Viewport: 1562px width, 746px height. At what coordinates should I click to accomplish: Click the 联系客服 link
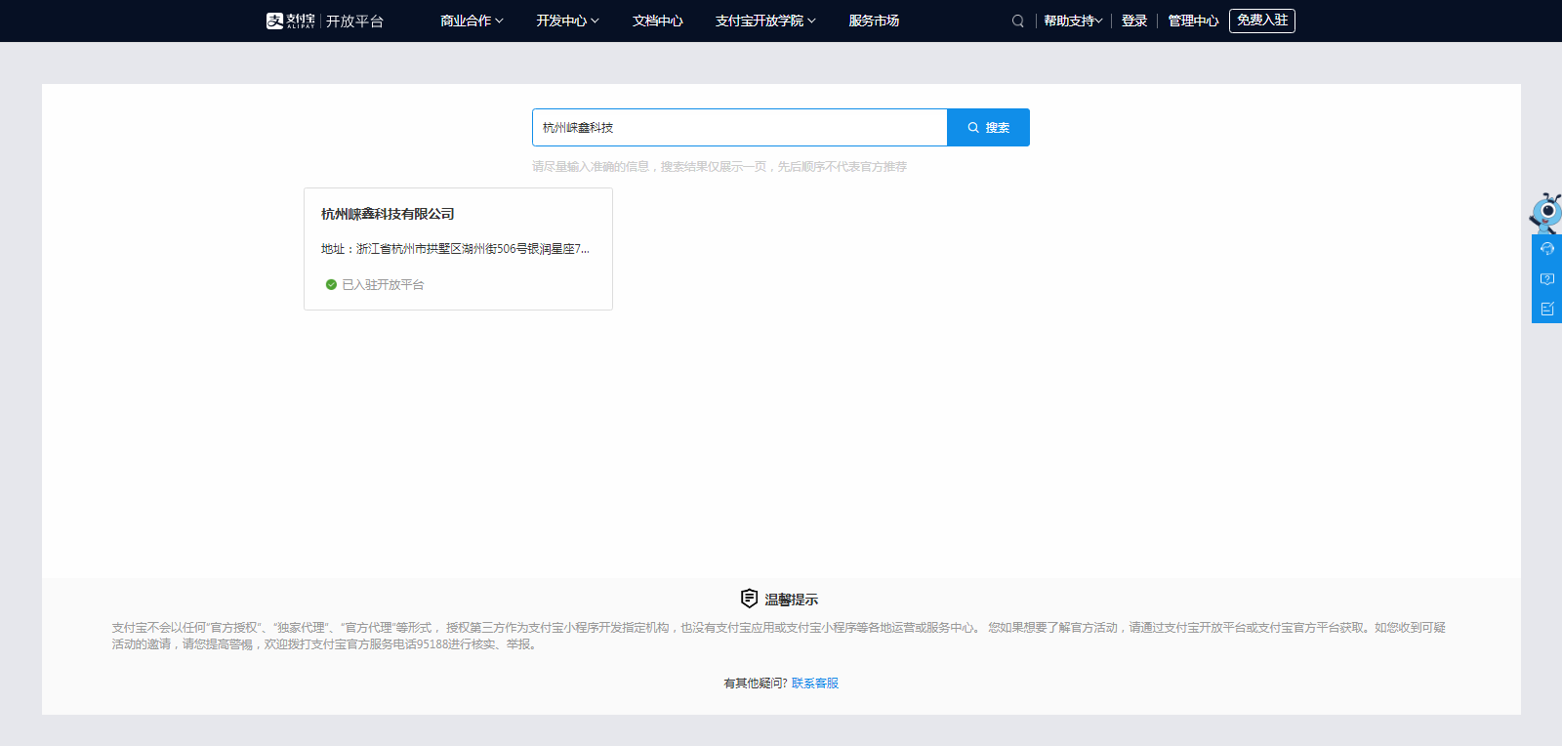coord(815,684)
